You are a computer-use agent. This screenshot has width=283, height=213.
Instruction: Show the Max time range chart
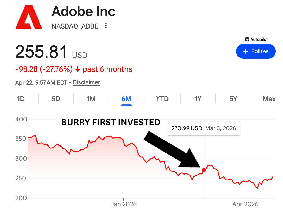pos(269,99)
